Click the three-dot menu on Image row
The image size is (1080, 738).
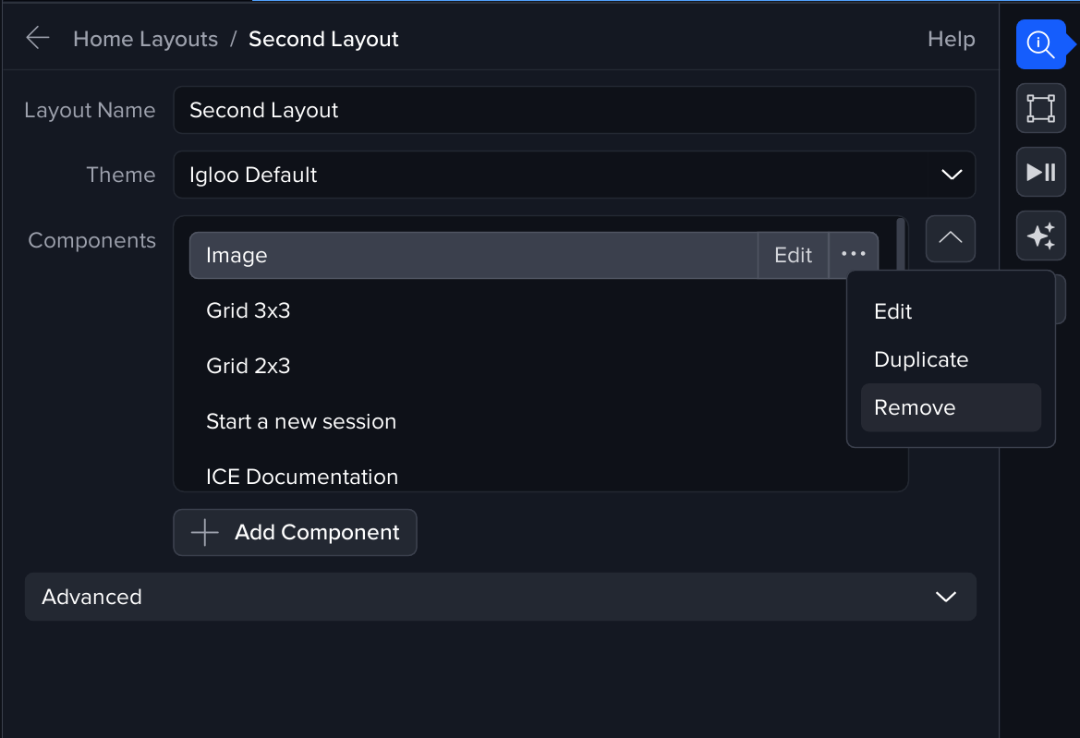[854, 255]
